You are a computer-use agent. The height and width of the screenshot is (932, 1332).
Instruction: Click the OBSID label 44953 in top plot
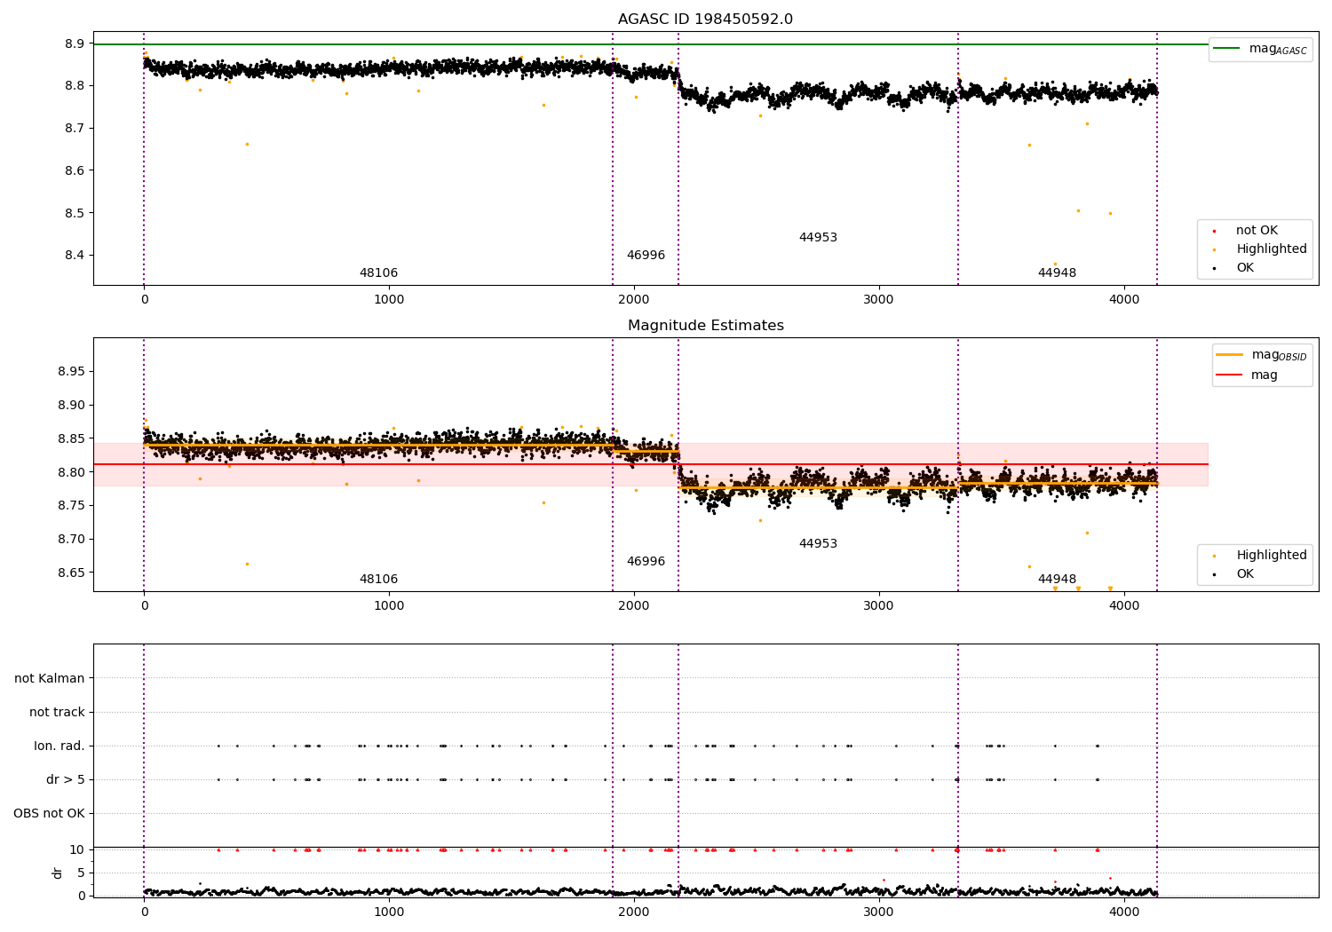point(818,238)
